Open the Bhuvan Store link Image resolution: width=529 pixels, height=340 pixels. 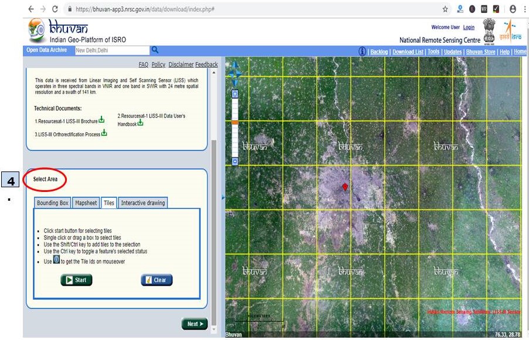click(481, 52)
